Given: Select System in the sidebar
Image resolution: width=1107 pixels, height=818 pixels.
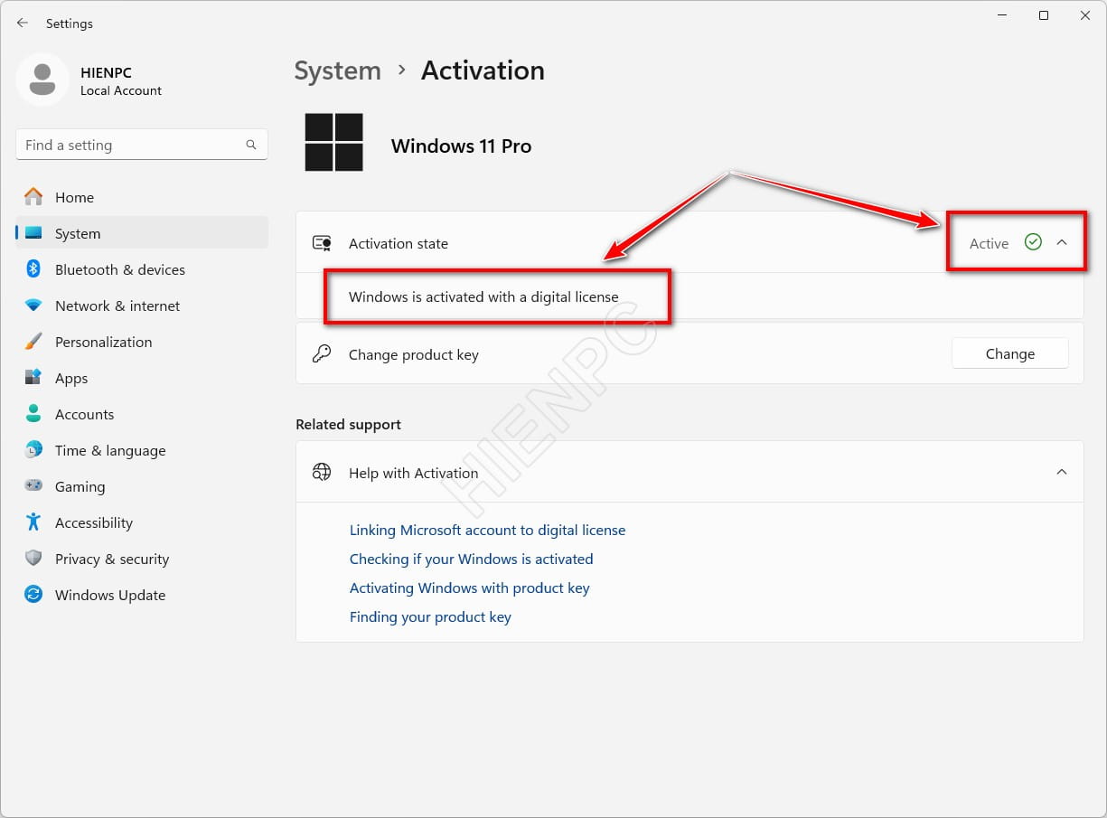Looking at the screenshot, I should tap(142, 233).
